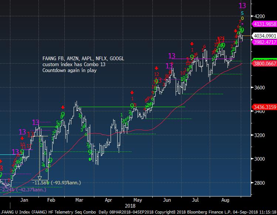Viewport: 277px width, 215px height.
Task: Click the Mar month label on time axis
Action: (x=79, y=200)
